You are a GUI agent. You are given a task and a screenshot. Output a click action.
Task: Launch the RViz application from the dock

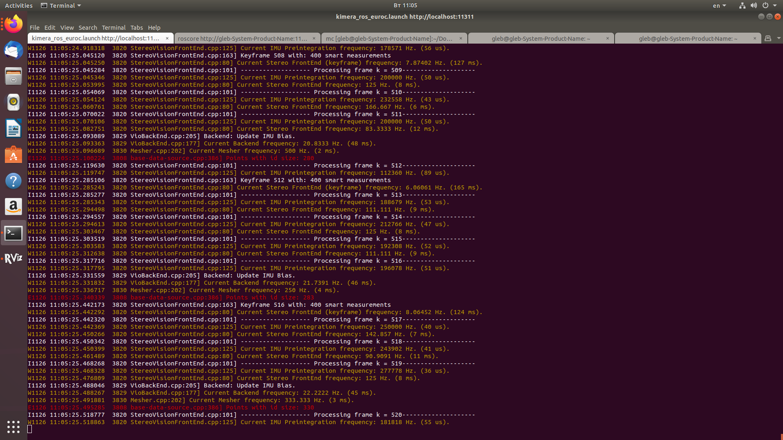tap(13, 259)
